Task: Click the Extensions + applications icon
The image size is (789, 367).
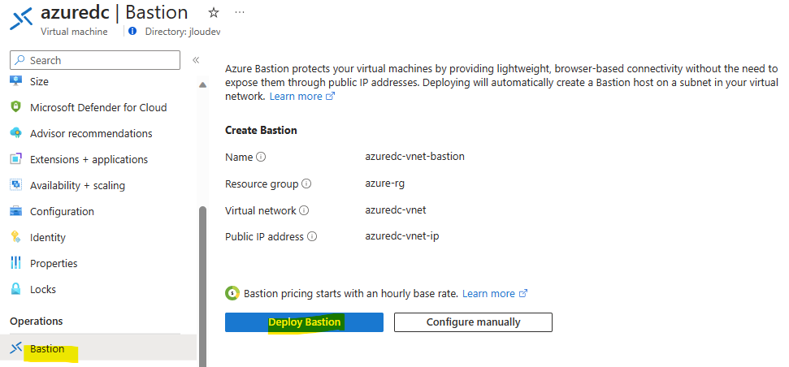Action: click(x=16, y=159)
